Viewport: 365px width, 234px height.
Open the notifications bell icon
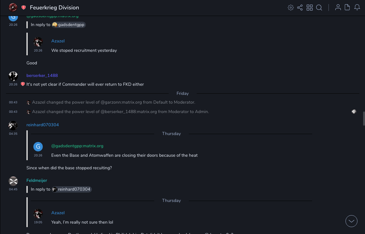pyautogui.click(x=357, y=8)
